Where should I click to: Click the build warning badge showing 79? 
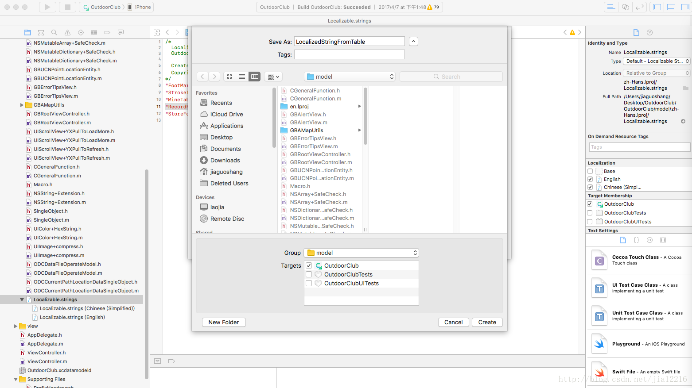coord(433,7)
